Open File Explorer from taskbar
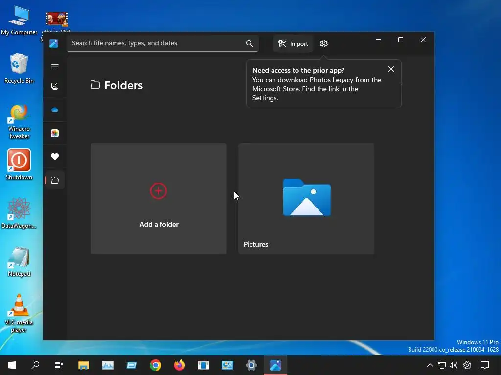The height and width of the screenshot is (375, 501). click(x=83, y=365)
